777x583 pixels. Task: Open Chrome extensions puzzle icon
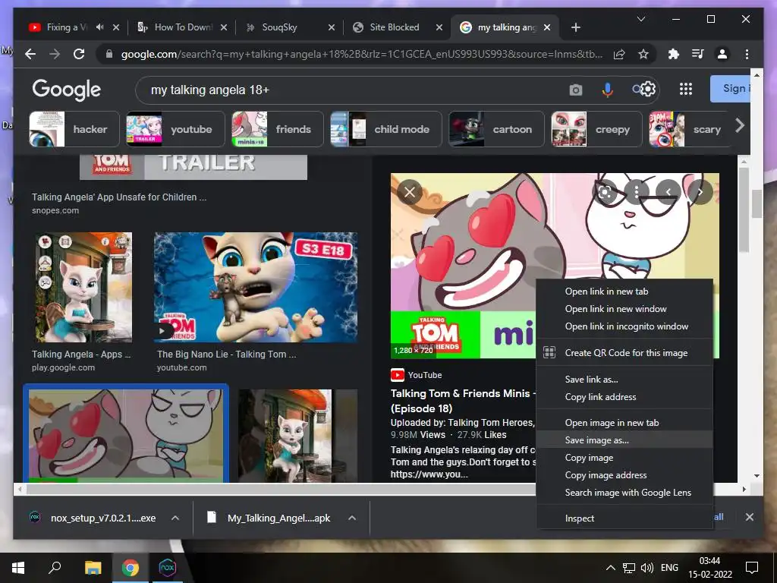tap(674, 54)
